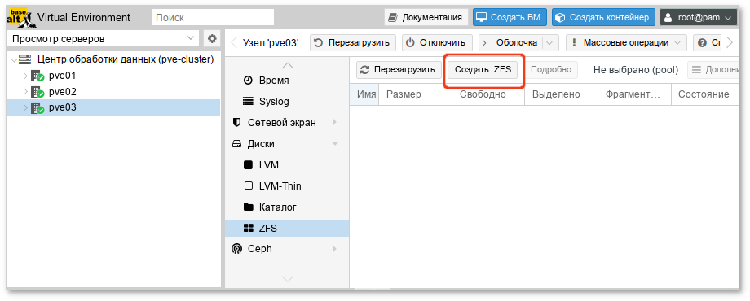The height and width of the screenshot is (301, 750).
Task: Open the 'LVM-Thin' submenu item
Action: point(287,186)
